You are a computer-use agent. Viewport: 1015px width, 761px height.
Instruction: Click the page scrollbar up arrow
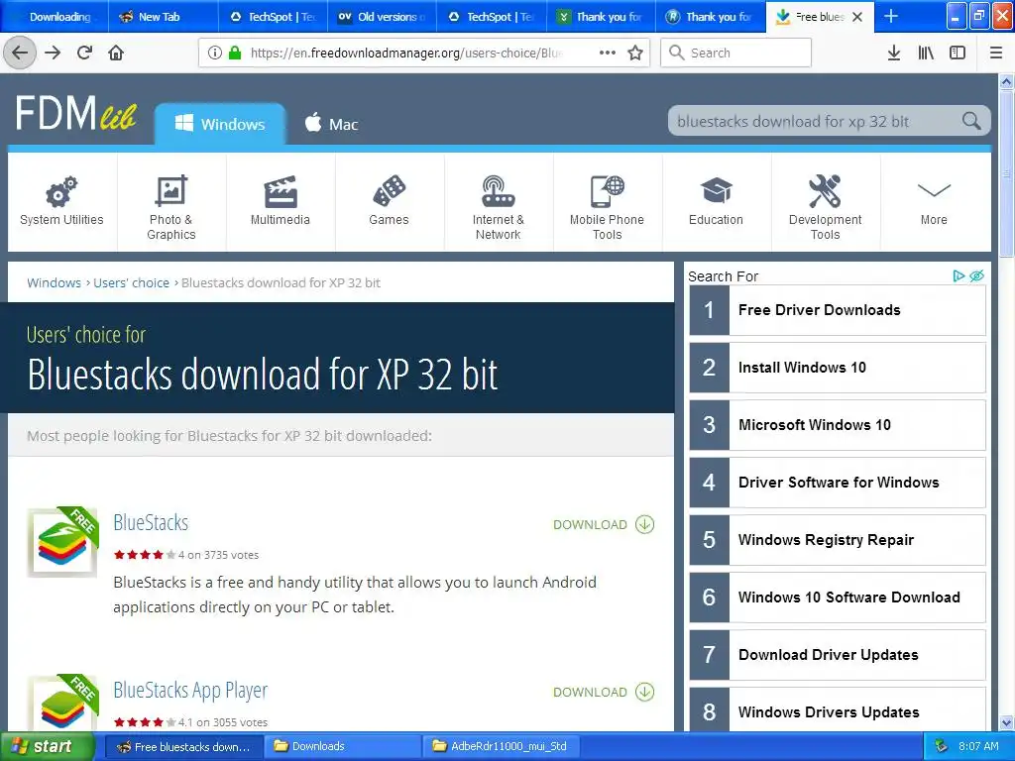click(1006, 82)
